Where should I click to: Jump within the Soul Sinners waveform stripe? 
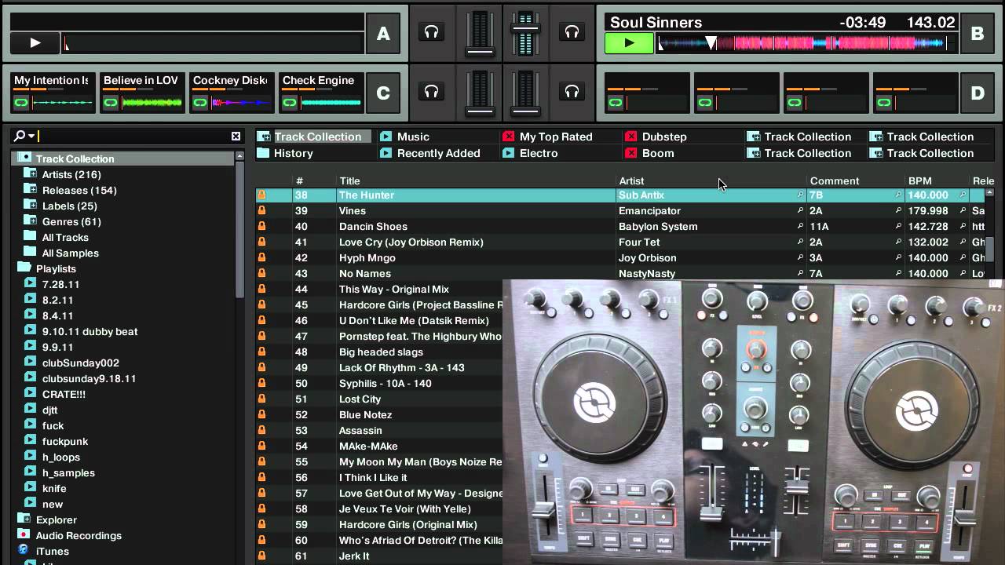point(807,44)
